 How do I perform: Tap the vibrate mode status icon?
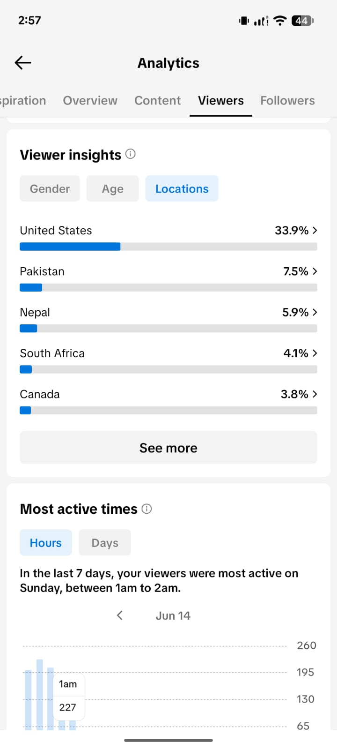pos(244,21)
